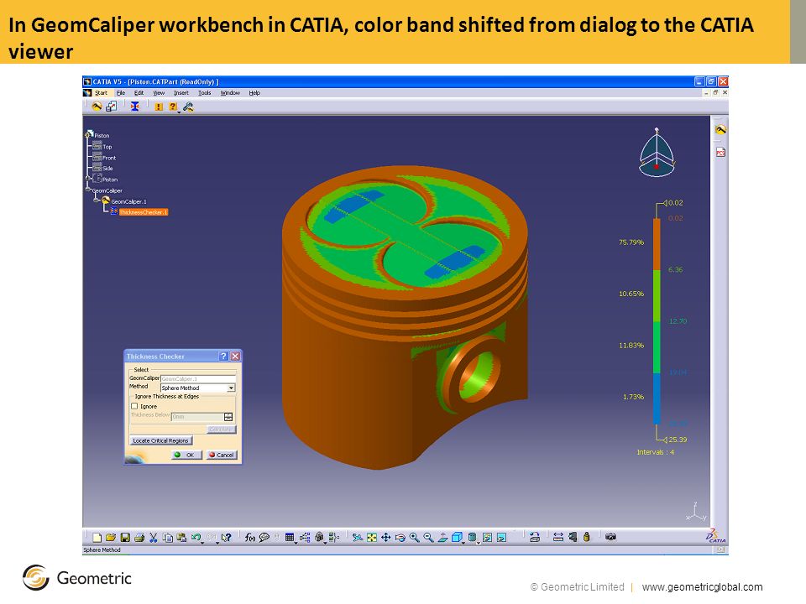The image size is (806, 604).
Task: Click the Zoom Out magnifier icon
Action: tap(428, 537)
